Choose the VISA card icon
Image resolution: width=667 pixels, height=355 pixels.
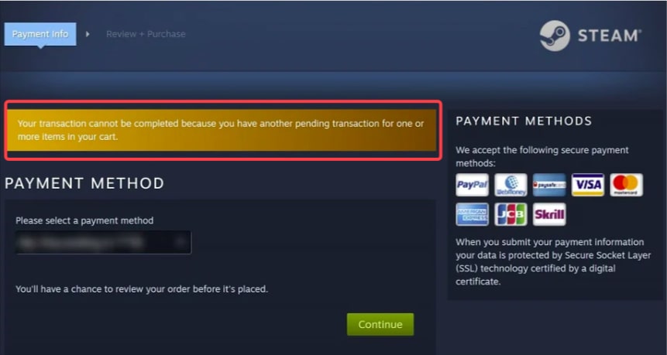587,185
